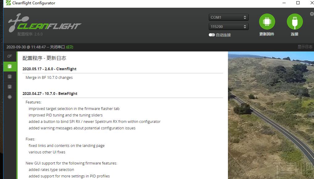Viewport: 314px width, 179px height.
Task: Open the firmware flasher chip icon in sidebar
Action: click(x=10, y=97)
